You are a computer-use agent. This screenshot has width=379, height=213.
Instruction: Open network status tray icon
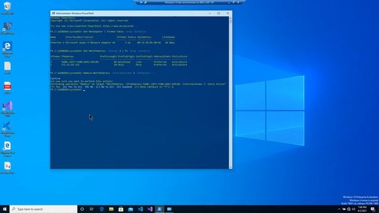pos(349,209)
